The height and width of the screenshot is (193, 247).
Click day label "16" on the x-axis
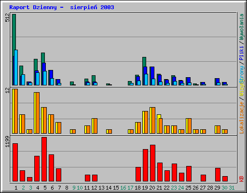pyautogui.click(x=123, y=188)
